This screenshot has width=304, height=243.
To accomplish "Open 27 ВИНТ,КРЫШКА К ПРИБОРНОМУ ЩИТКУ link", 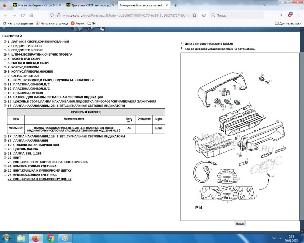I will 40,179.
